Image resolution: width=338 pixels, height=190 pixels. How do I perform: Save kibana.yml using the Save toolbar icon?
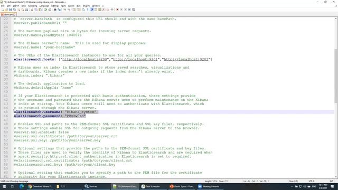click(11, 9)
